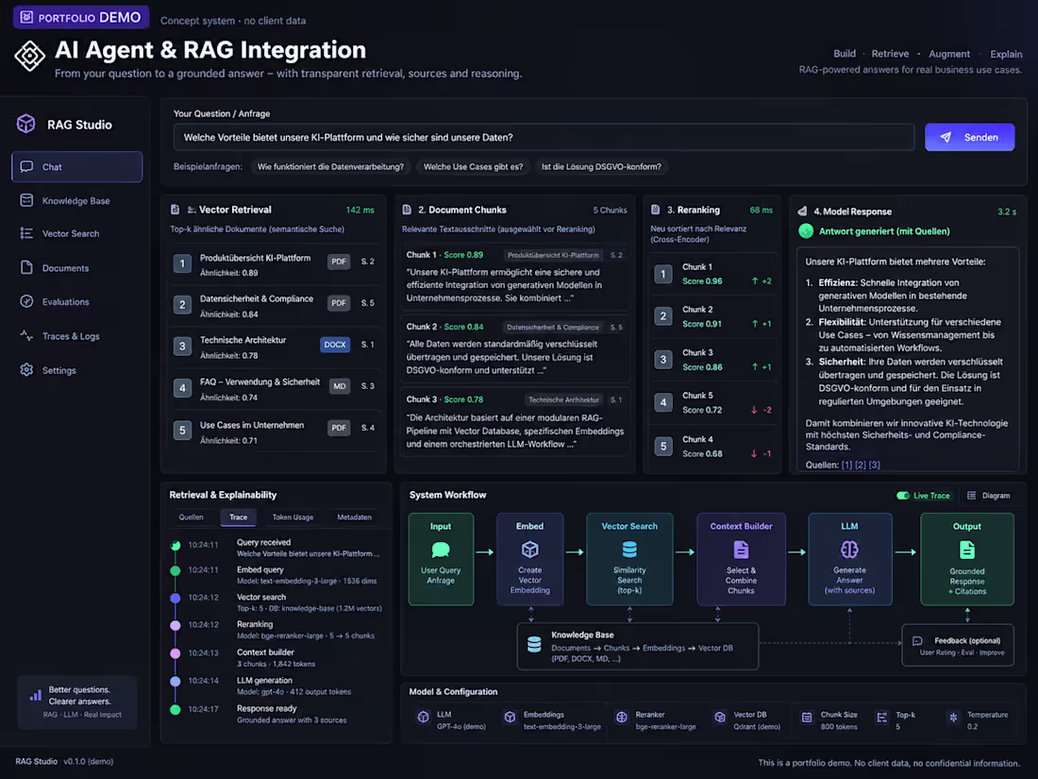Viewport: 1038px width, 779px height.
Task: Click Temperature config icon
Action: [953, 718]
